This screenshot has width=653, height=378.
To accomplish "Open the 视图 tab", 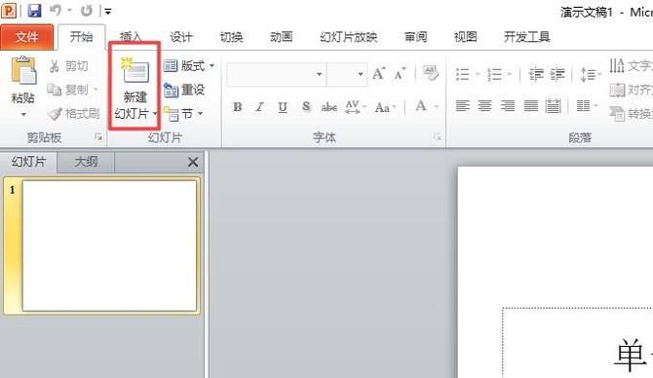I will 465,37.
